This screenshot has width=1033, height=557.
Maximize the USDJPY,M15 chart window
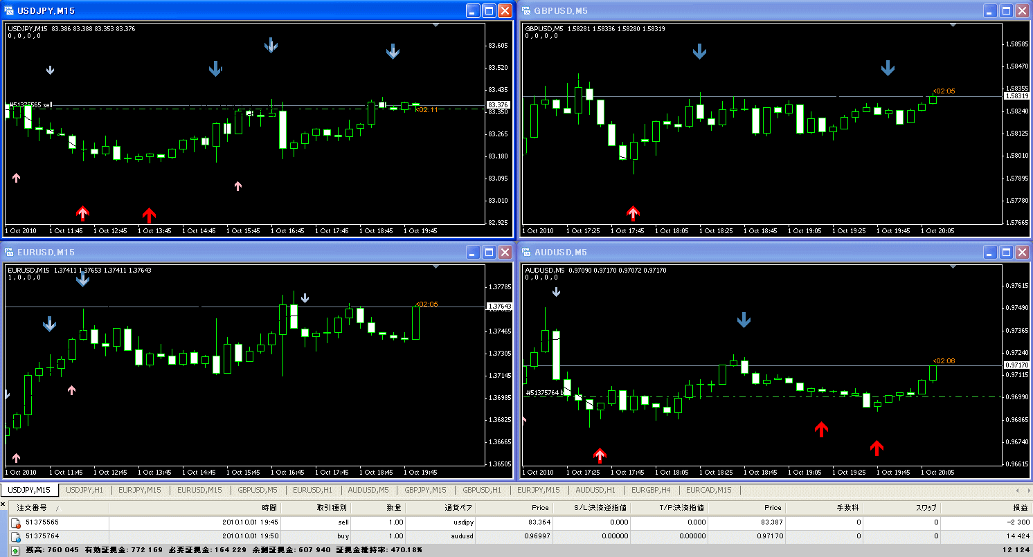pyautogui.click(x=489, y=10)
